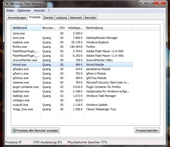Switch to the Anwendungen tab
The image size is (170, 147).
[17, 18]
